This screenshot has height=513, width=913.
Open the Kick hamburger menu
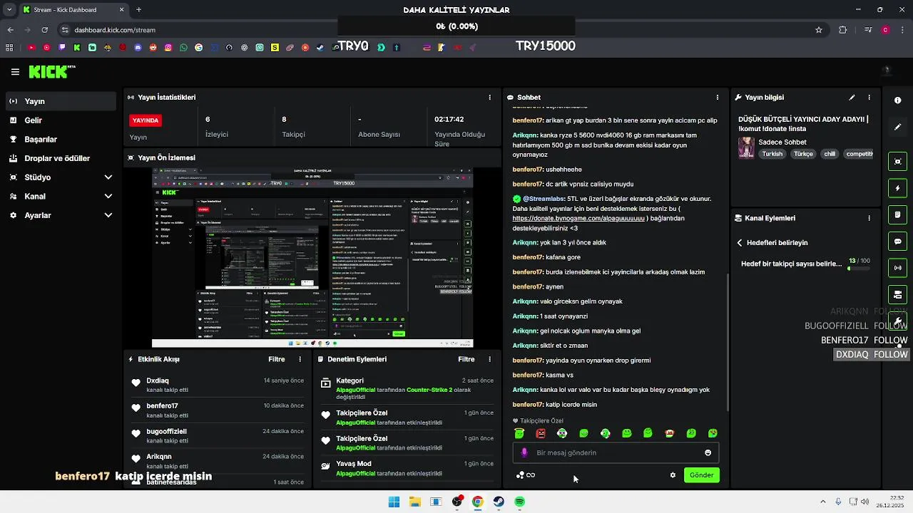pos(15,71)
